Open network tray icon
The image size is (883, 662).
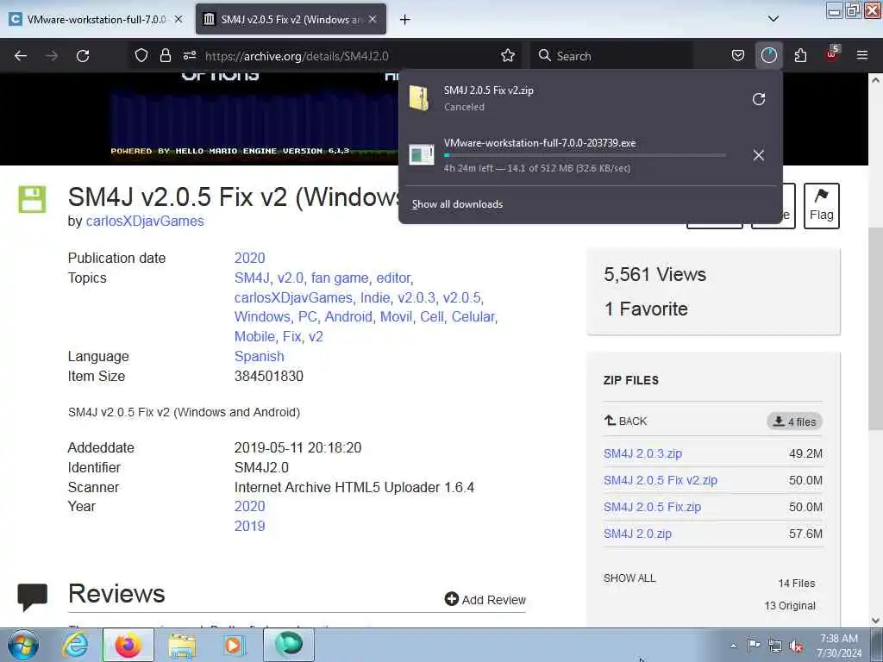point(775,646)
